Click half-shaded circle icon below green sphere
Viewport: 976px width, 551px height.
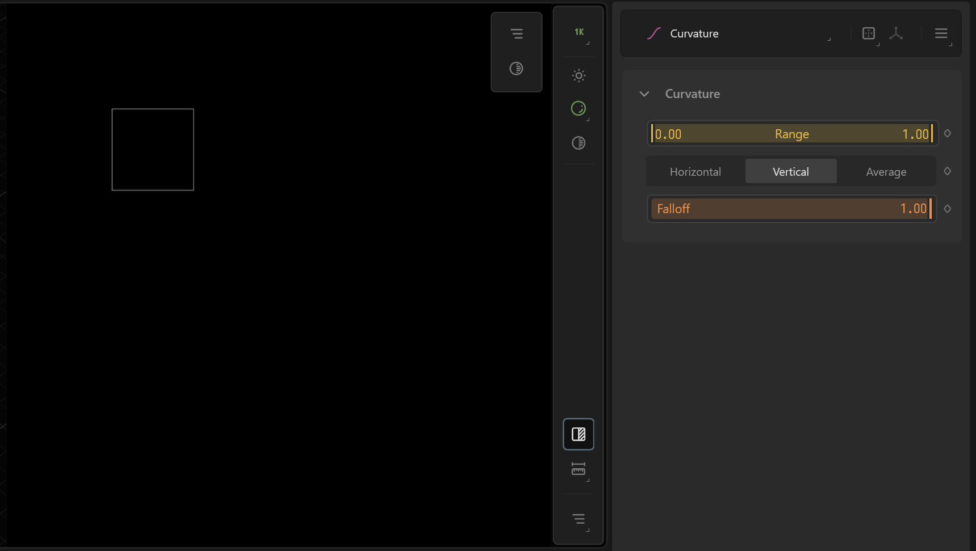point(578,143)
